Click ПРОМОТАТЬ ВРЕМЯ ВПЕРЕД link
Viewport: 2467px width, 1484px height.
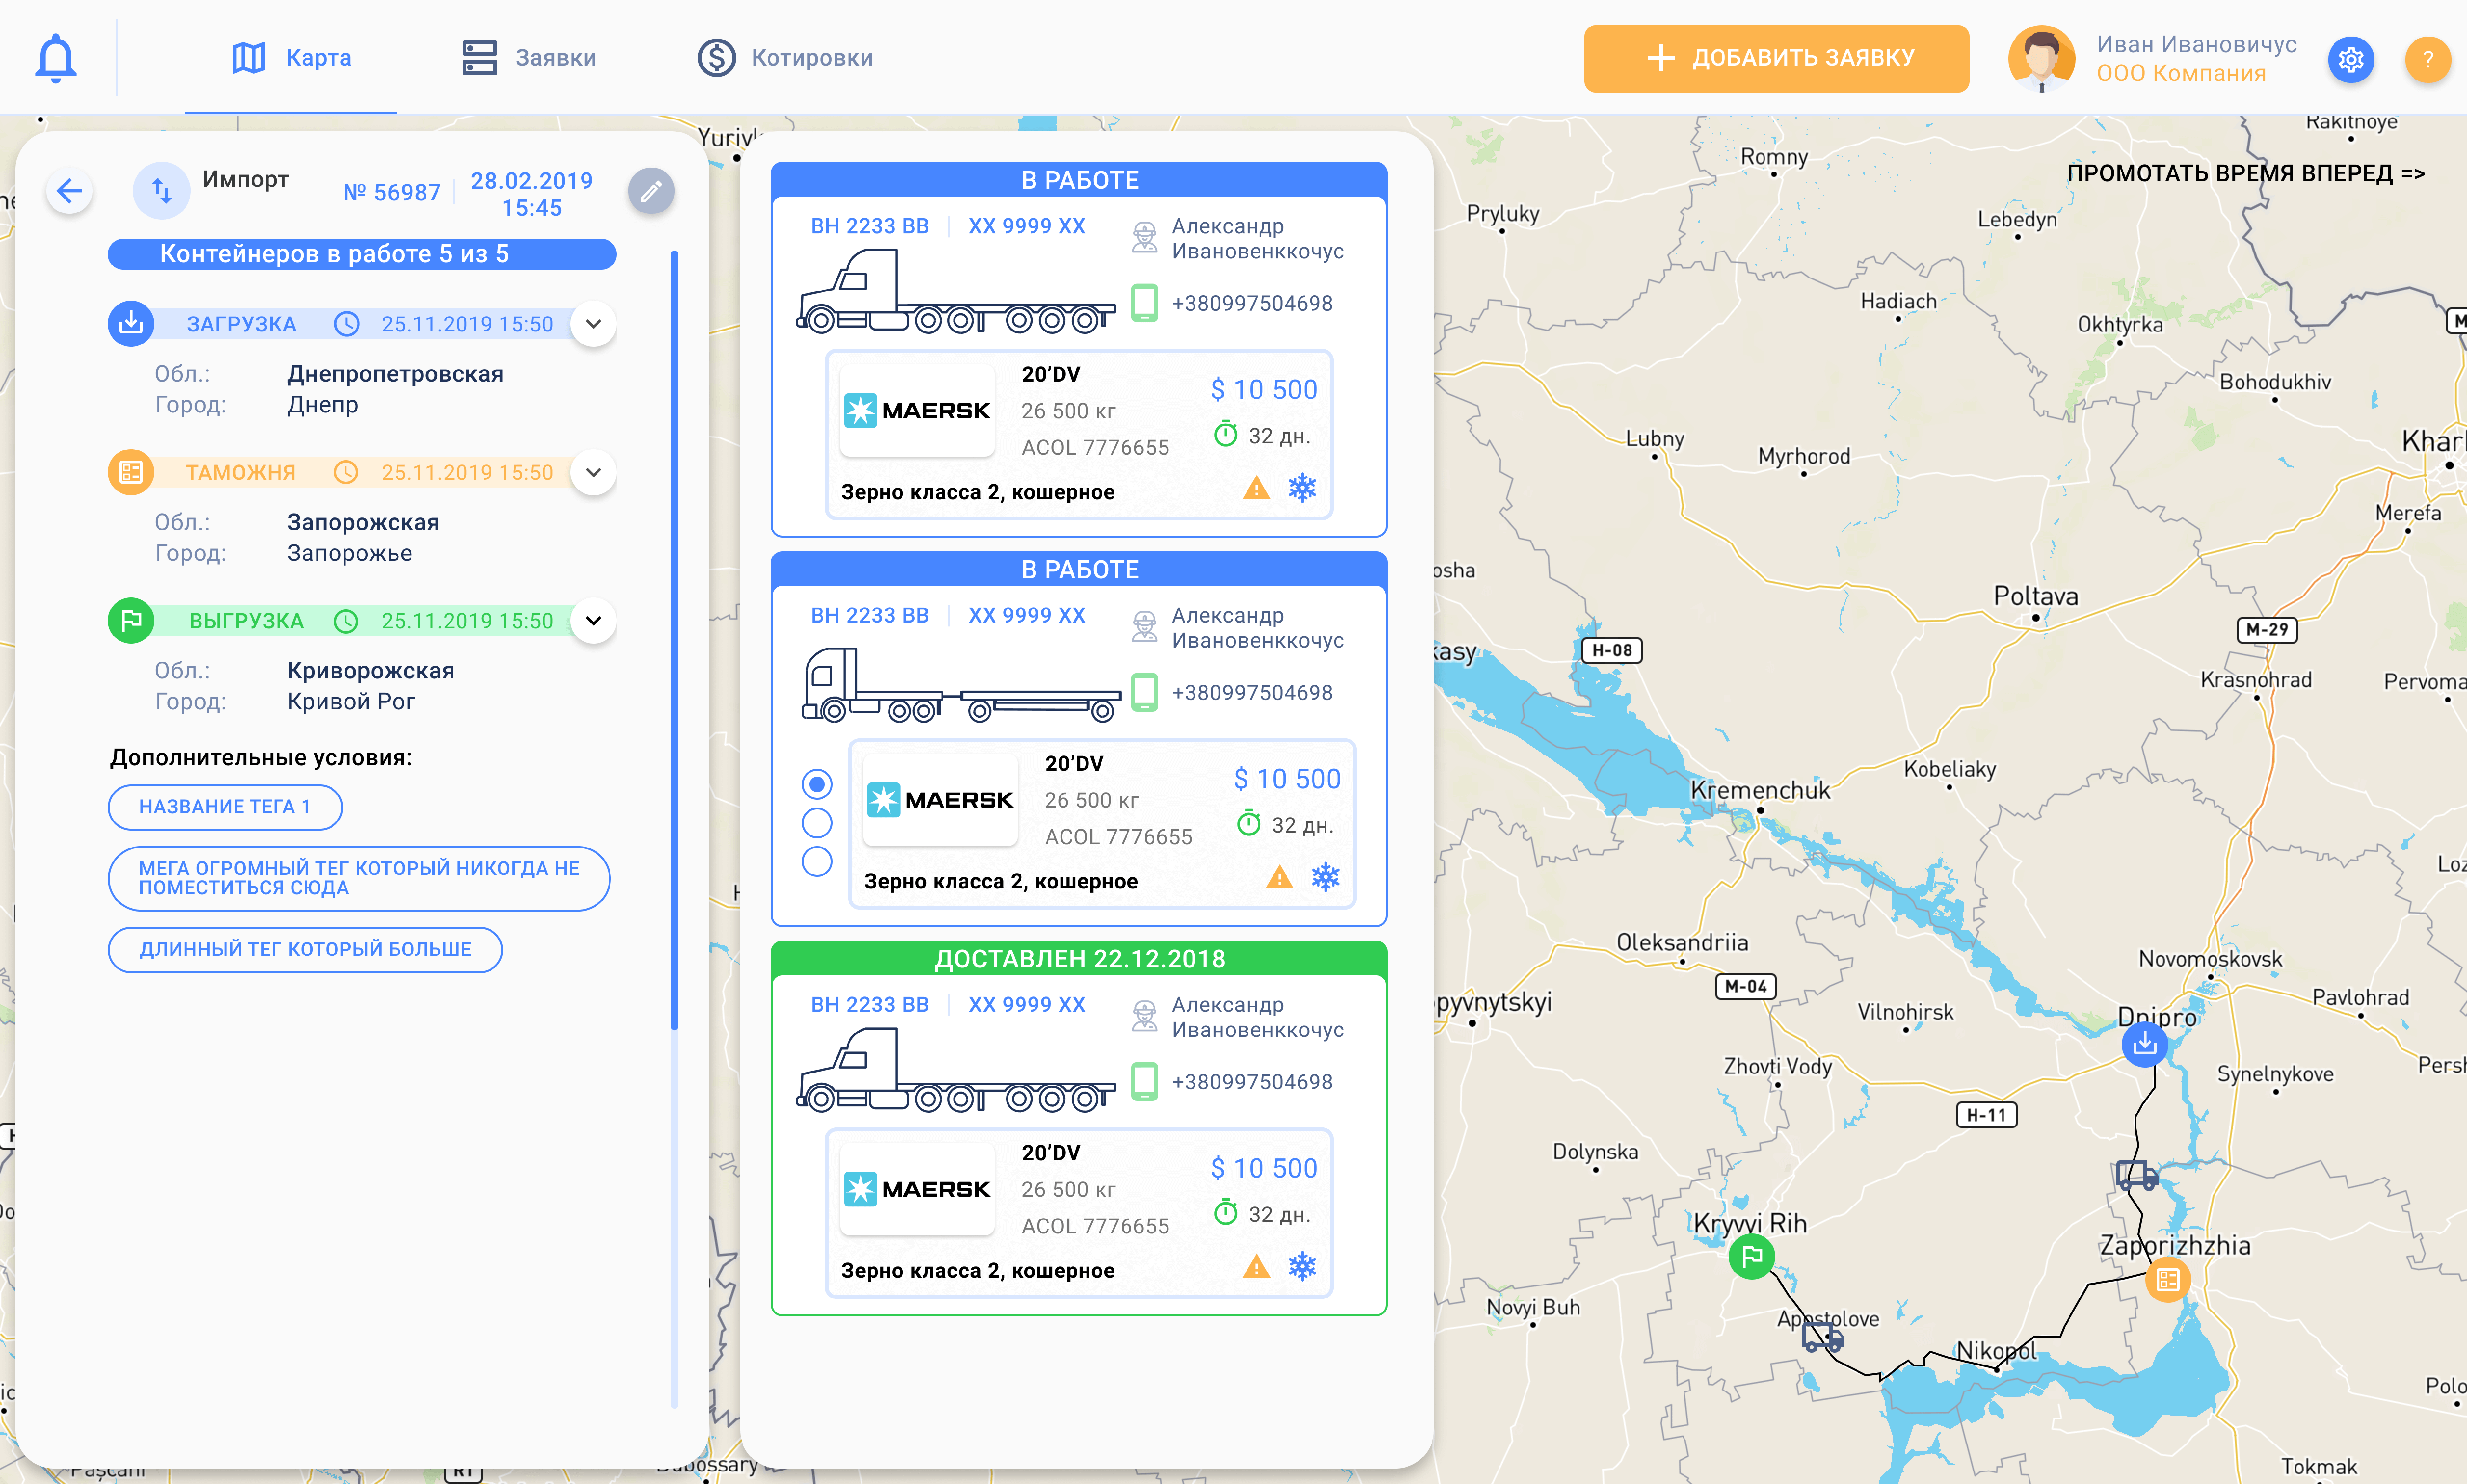click(x=2246, y=173)
